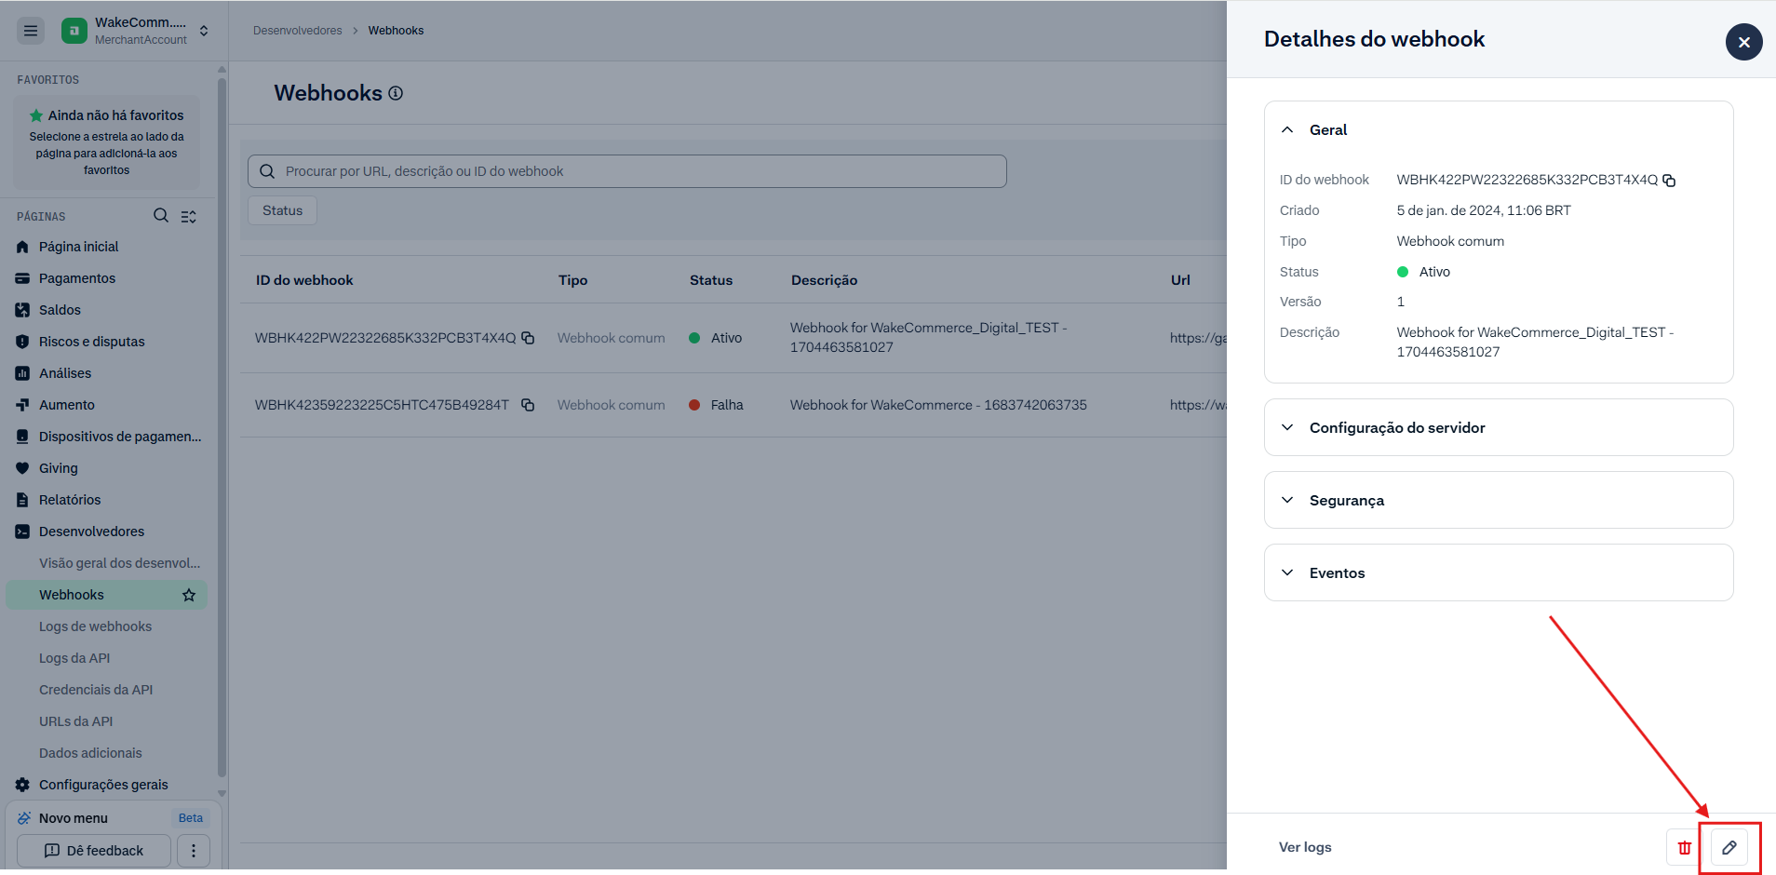
Task: Copy webhook ID ending 3T4X4Q in table
Action: [x=528, y=338]
